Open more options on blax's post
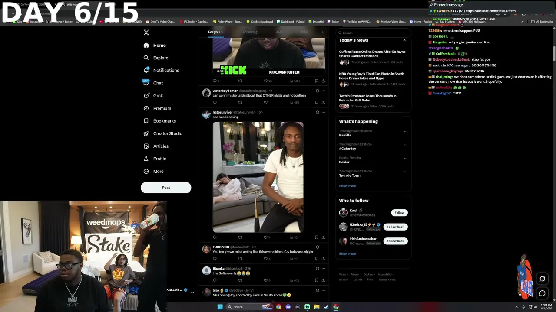556x312 pixels. click(x=323, y=290)
